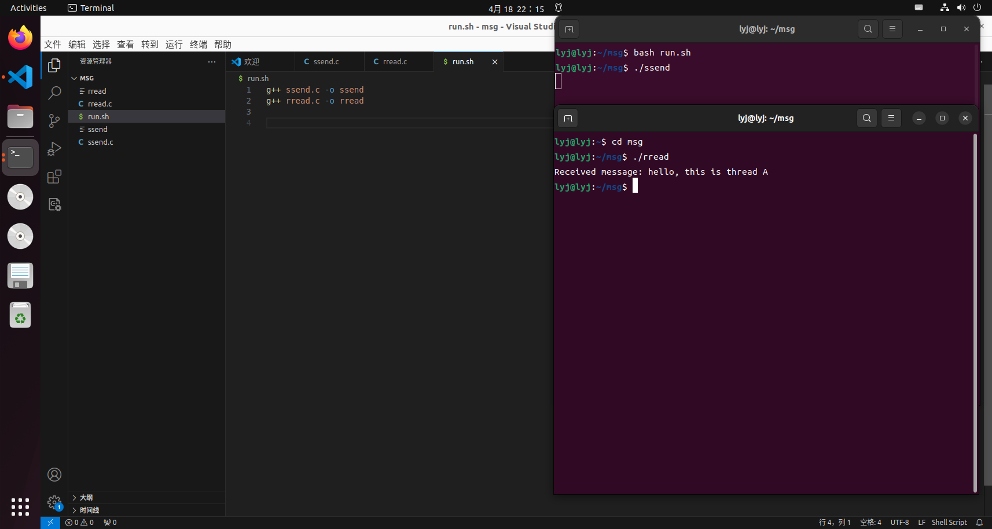Open search in the front terminal window
The height and width of the screenshot is (529, 992).
(x=866, y=118)
